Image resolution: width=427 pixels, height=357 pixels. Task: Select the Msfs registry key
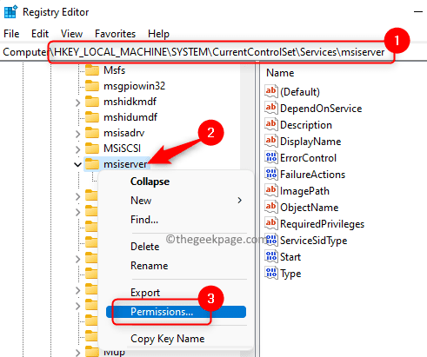pos(114,70)
